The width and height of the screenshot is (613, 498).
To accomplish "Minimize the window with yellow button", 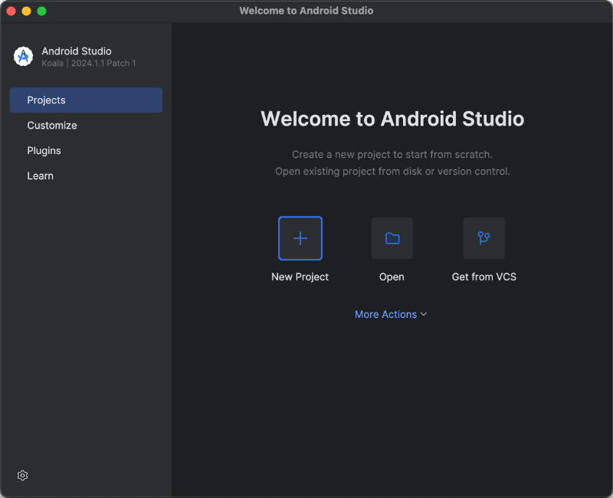I will coord(27,11).
